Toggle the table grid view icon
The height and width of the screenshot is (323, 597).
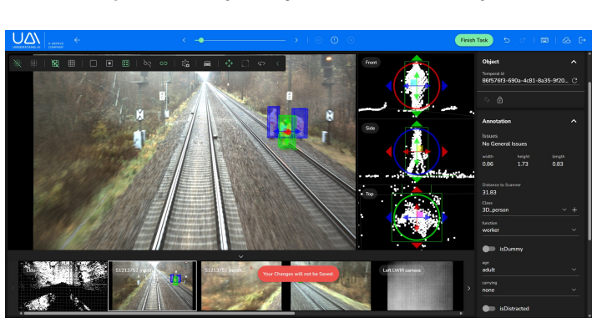[x=71, y=63]
